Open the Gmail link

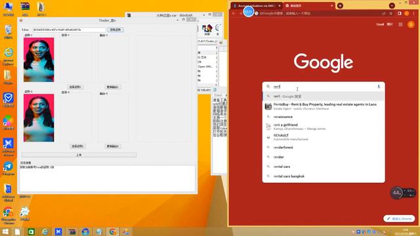(380, 24)
